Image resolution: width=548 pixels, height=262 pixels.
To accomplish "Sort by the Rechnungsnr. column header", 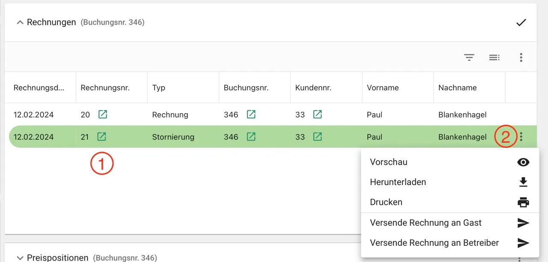I will [x=105, y=88].
